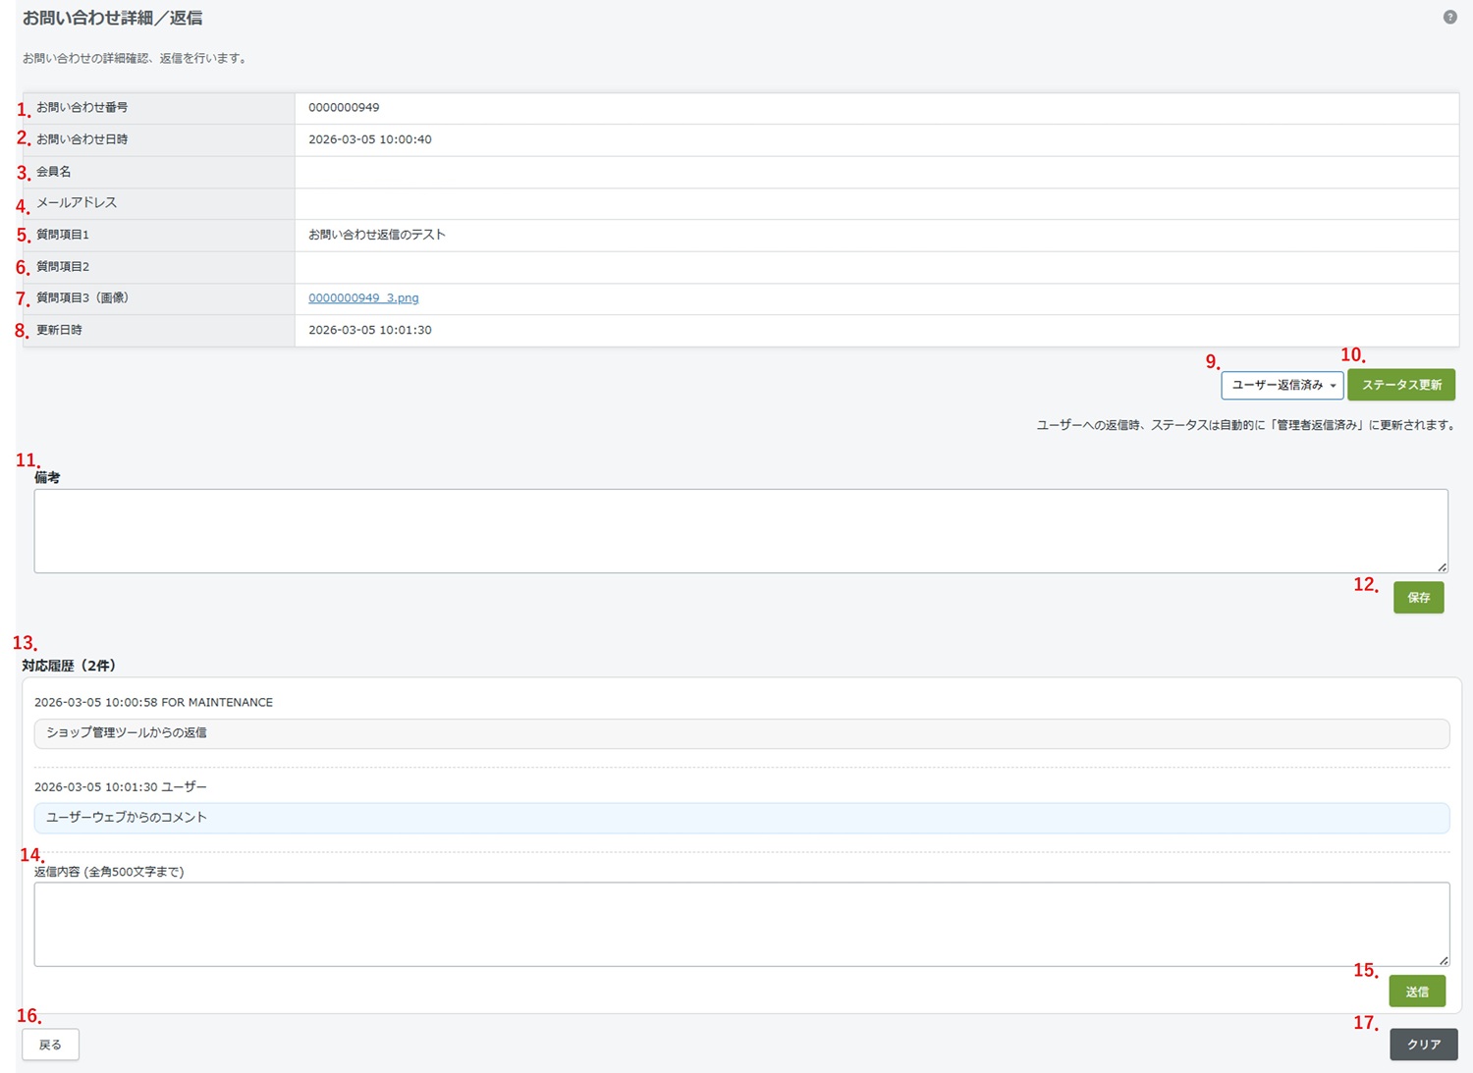Viewport: 1473px width, 1073px height.
Task: Click the 保存 button under 備考
Action: (1418, 598)
